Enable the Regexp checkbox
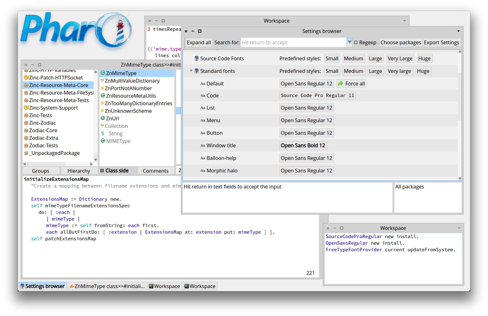The width and height of the screenshot is (488, 316). pos(356,42)
